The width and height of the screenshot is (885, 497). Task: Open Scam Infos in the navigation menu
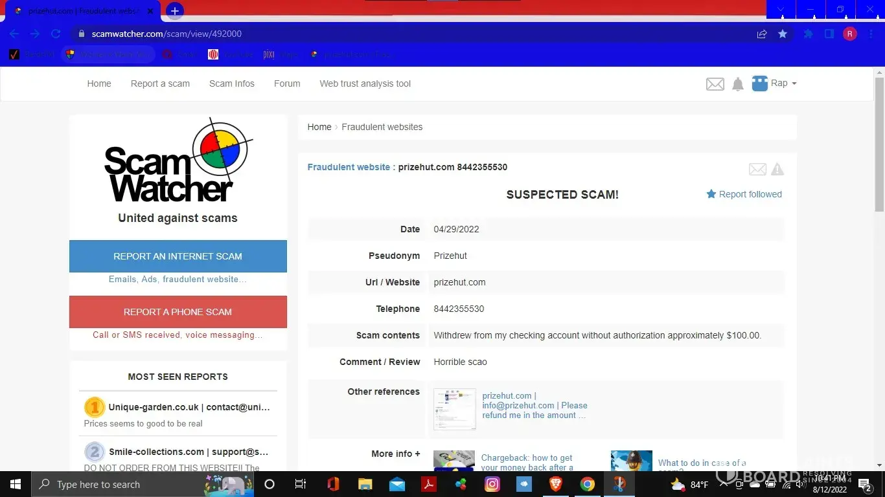(231, 83)
